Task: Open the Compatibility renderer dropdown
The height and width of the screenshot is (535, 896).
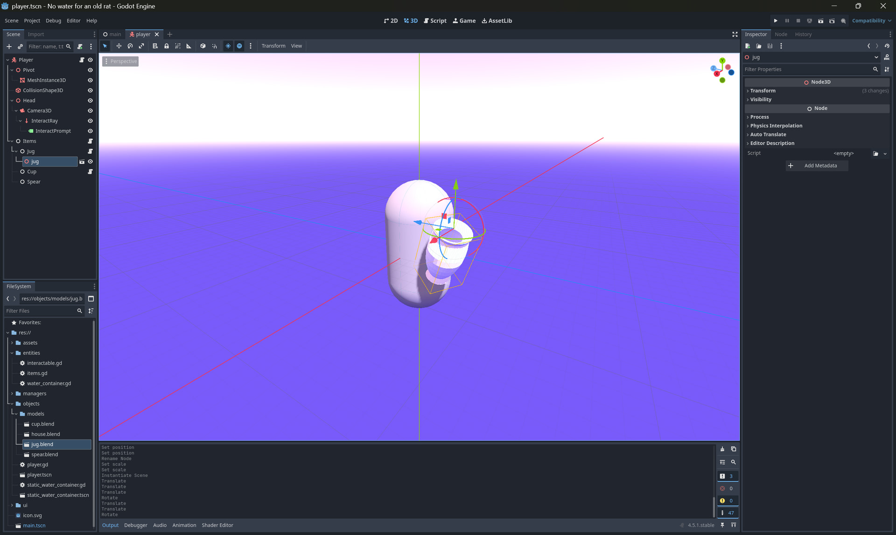Action: pos(871,21)
